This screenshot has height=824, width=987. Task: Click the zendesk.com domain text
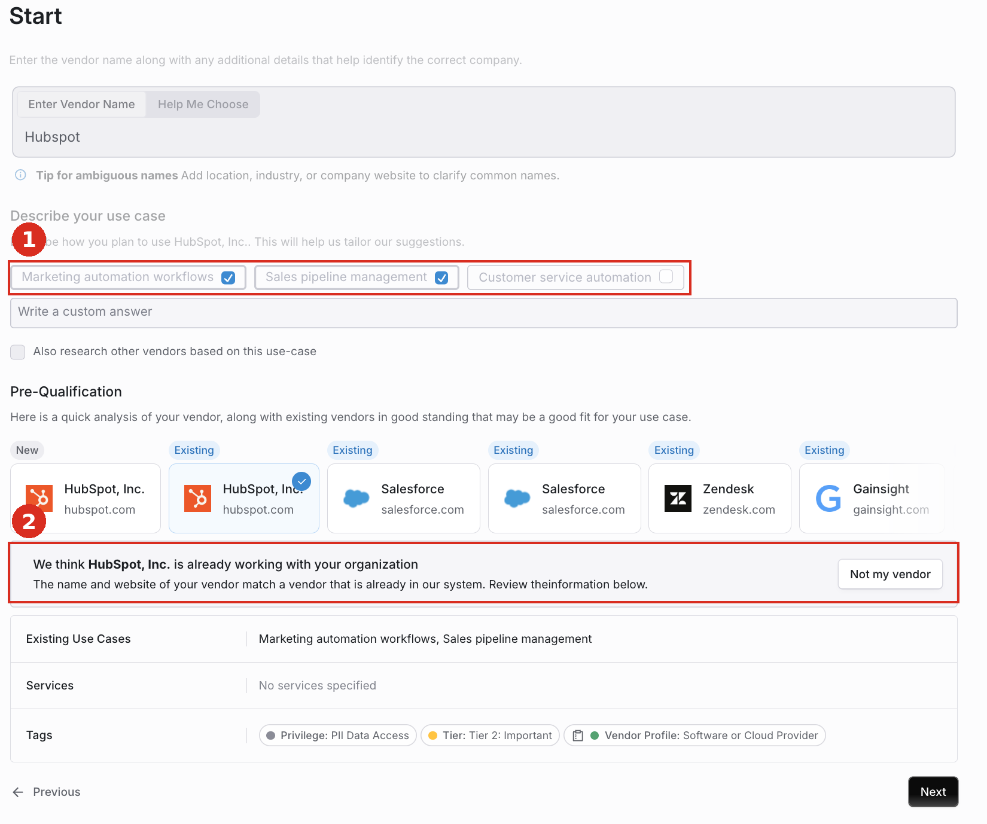tap(739, 509)
